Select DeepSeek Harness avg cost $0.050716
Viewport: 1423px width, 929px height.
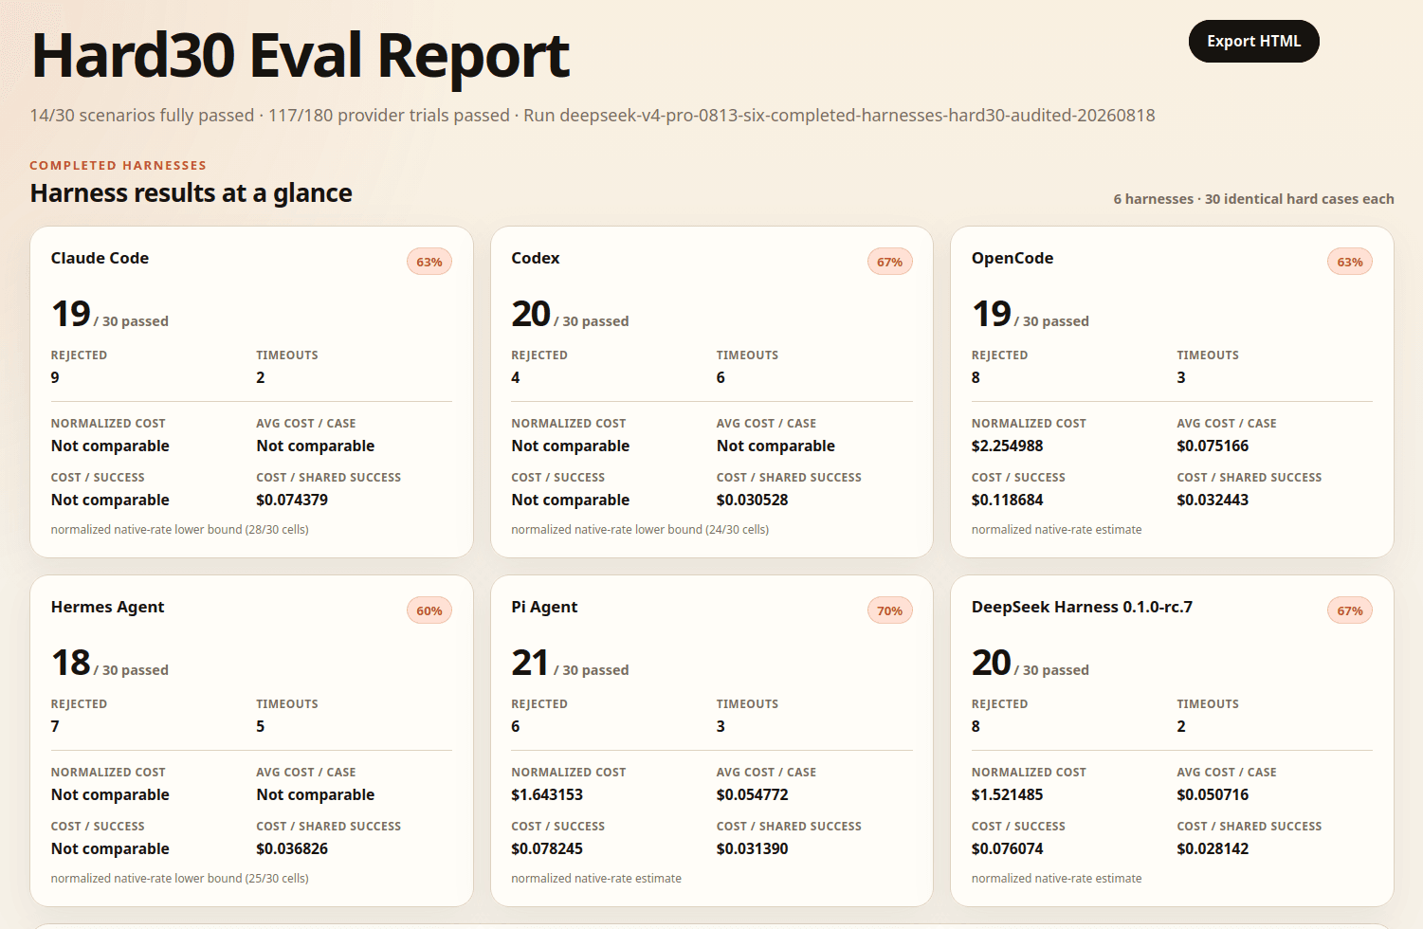[1213, 794]
